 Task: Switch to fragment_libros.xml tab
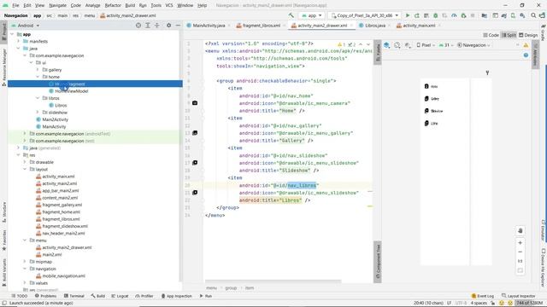261,26
